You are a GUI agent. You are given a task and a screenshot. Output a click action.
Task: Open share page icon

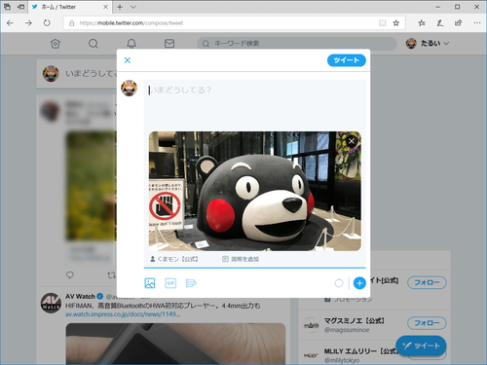pyautogui.click(x=458, y=23)
